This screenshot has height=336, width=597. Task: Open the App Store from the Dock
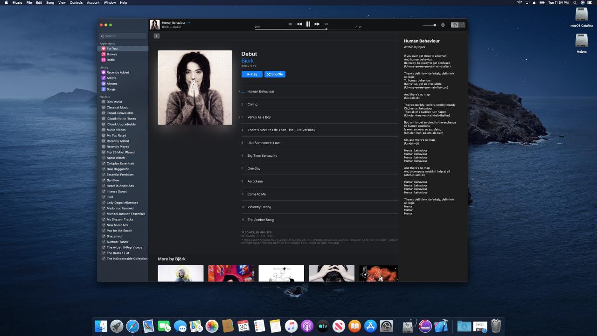(x=370, y=326)
